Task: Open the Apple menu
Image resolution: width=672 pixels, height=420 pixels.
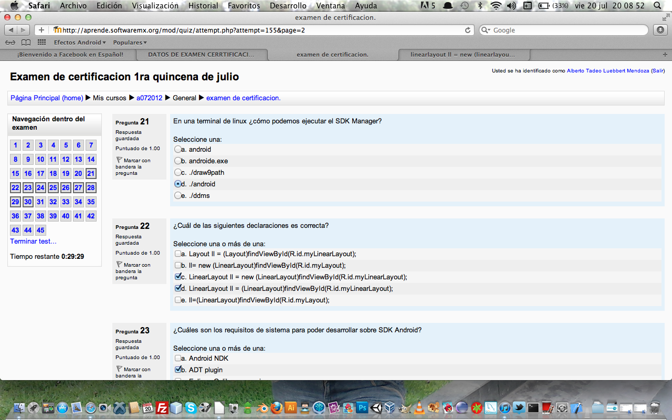Action: click(14, 6)
